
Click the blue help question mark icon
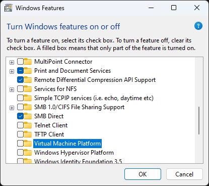[198, 26]
